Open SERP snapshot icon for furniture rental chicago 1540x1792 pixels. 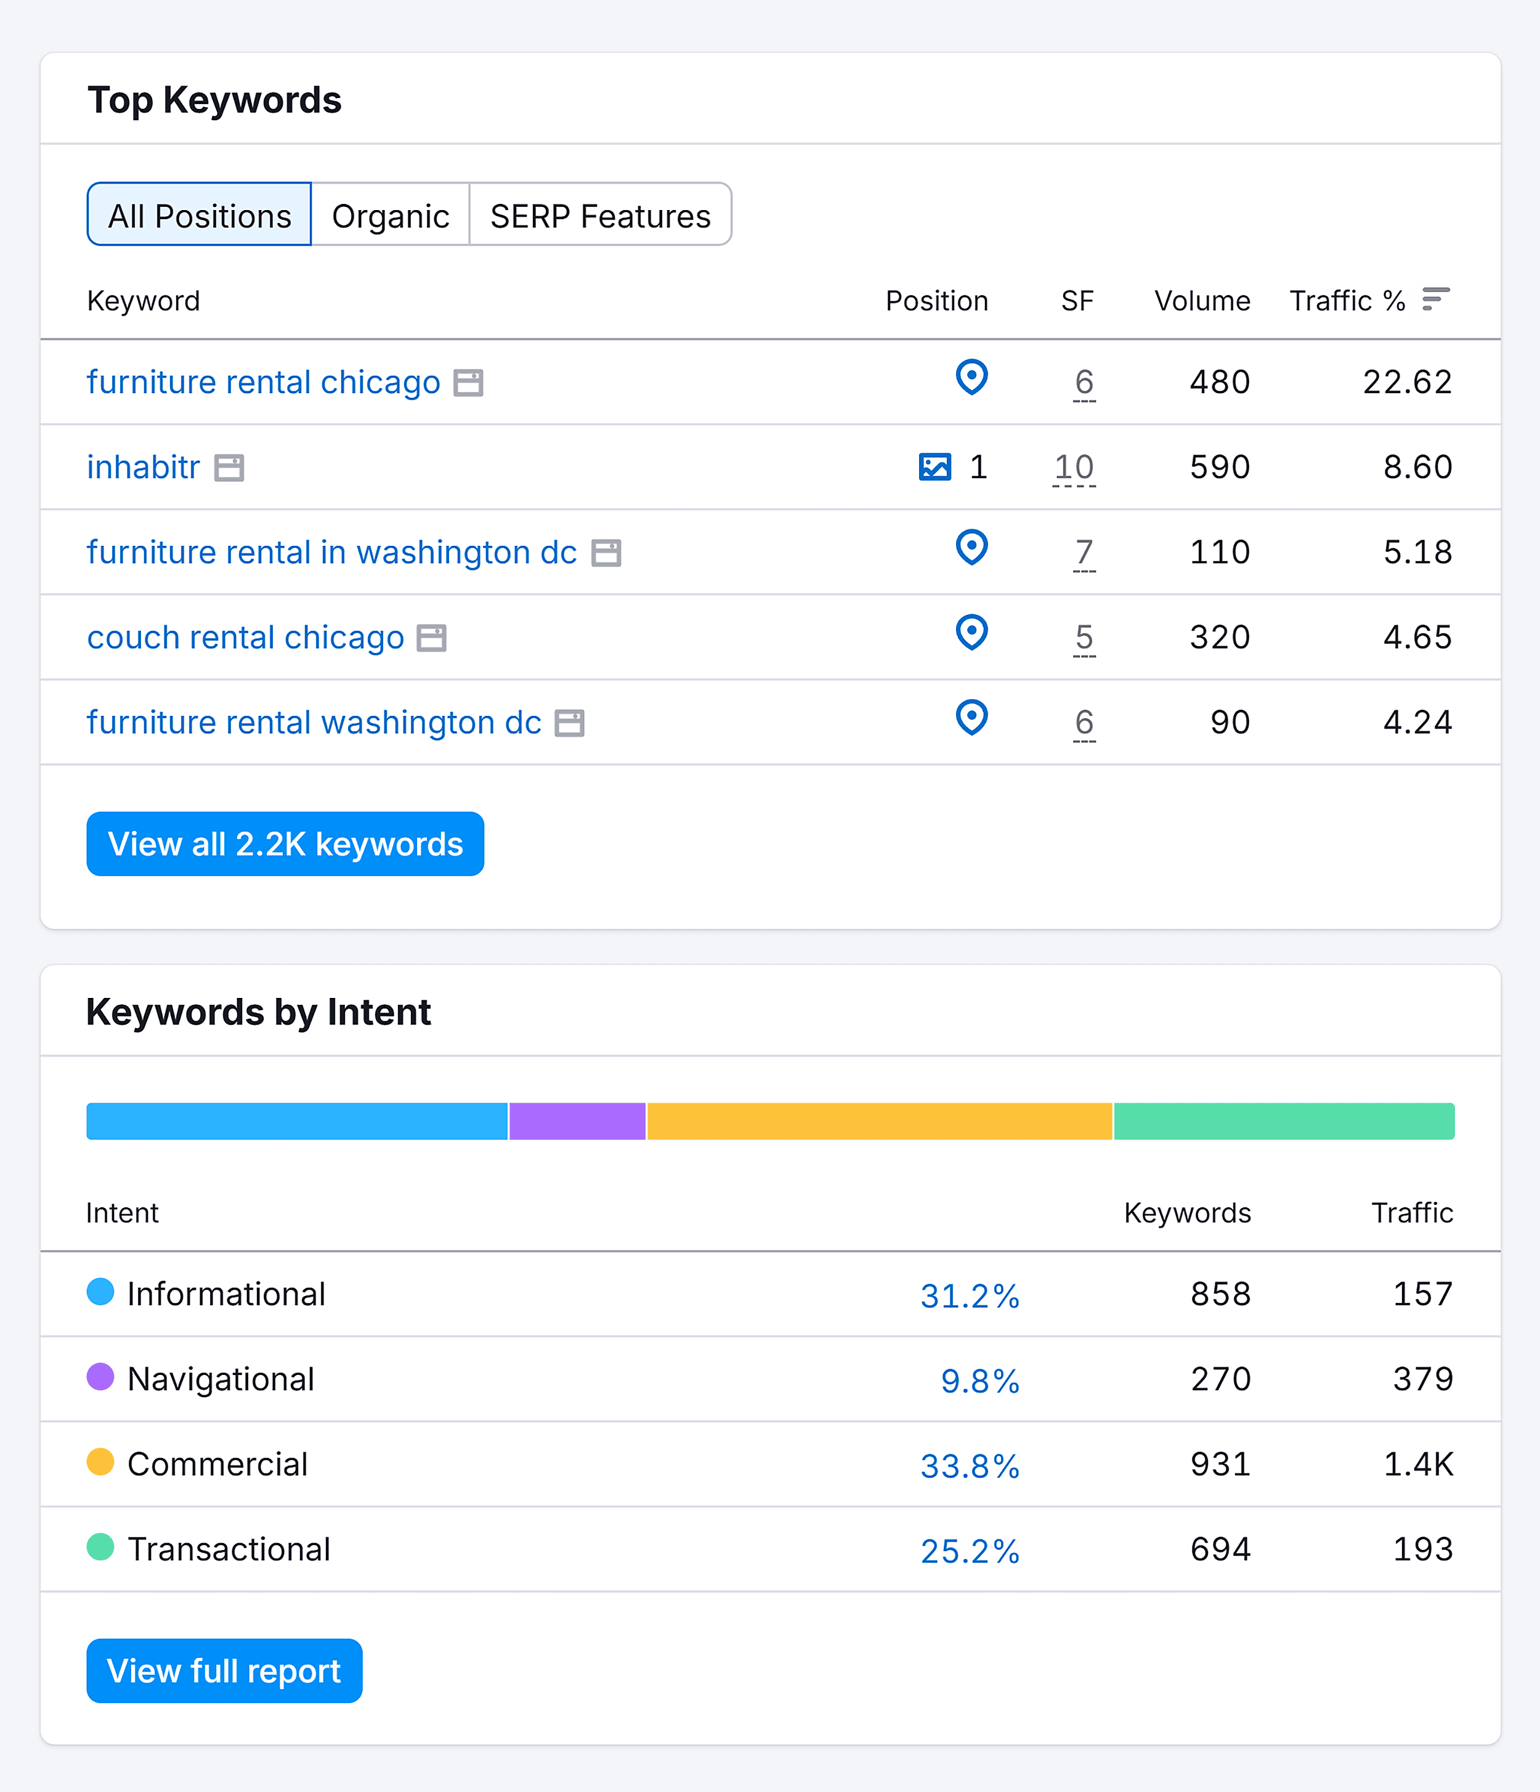(x=469, y=383)
